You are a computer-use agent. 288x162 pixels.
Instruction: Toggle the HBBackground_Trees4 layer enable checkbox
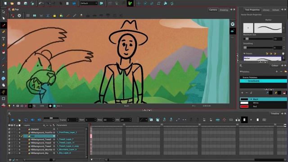(x=9, y=146)
